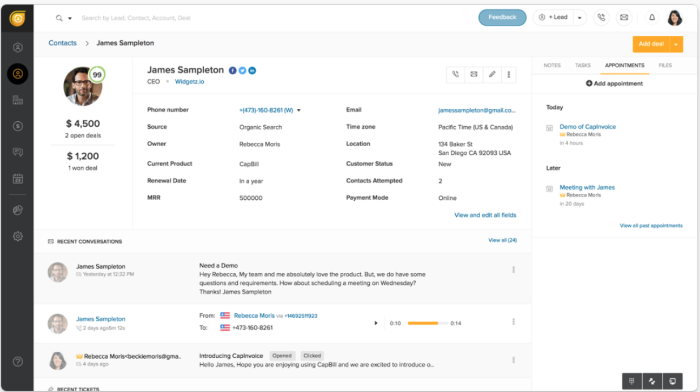Open the Settings gear in sidebar

click(18, 236)
